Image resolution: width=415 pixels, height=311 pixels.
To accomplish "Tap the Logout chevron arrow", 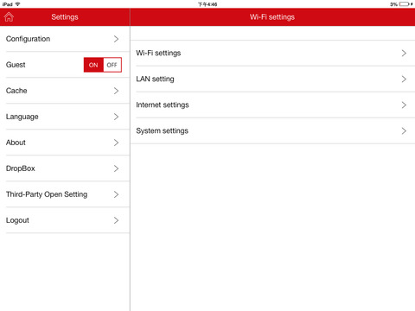I will [116, 220].
